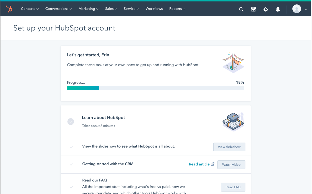Open the search magnifier icon

[241, 9]
